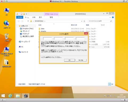This screenshot has height=102, width=128.
Task: Close the serial number dialog
Action: pos(86,33)
